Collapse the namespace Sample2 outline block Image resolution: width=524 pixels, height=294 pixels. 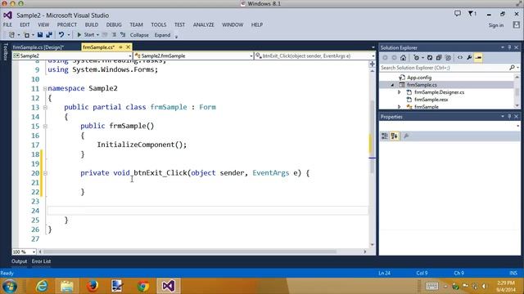45,89
